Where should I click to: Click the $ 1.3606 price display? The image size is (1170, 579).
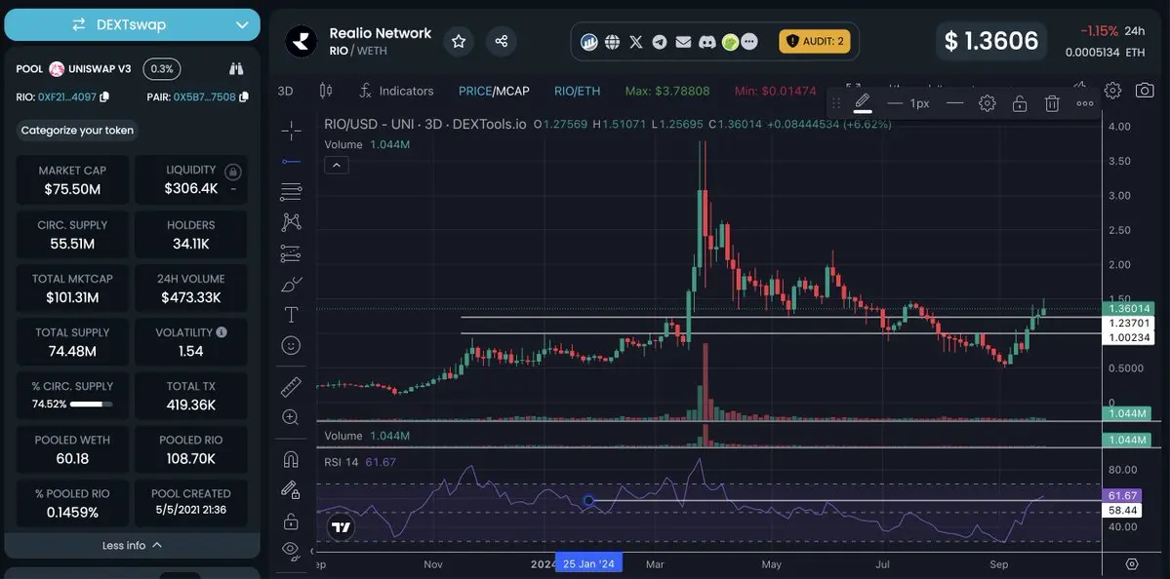point(991,41)
